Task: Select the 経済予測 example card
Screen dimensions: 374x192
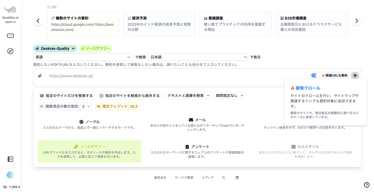Action: coord(159,23)
